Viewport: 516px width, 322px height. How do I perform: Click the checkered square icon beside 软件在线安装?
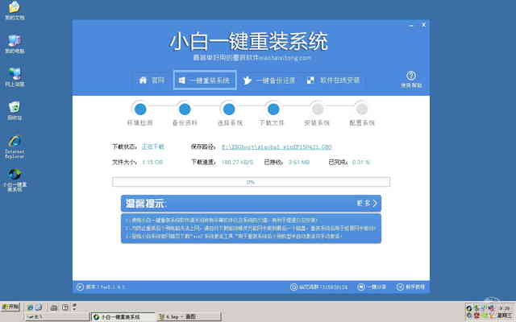point(310,80)
